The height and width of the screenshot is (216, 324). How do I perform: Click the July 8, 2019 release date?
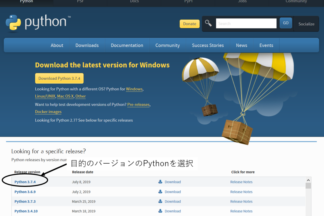point(81,182)
